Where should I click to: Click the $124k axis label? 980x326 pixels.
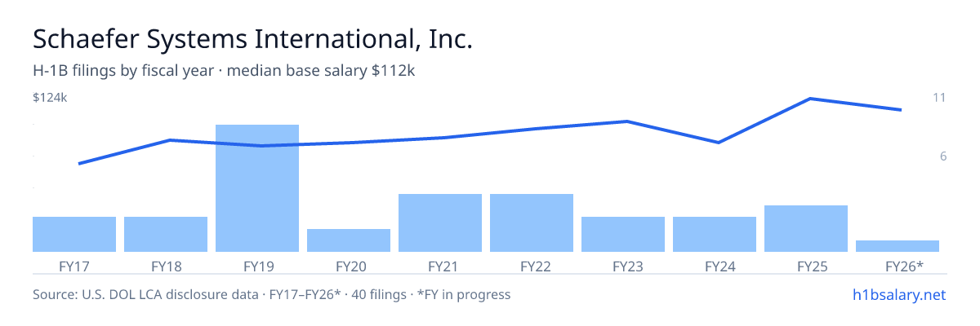(50, 98)
